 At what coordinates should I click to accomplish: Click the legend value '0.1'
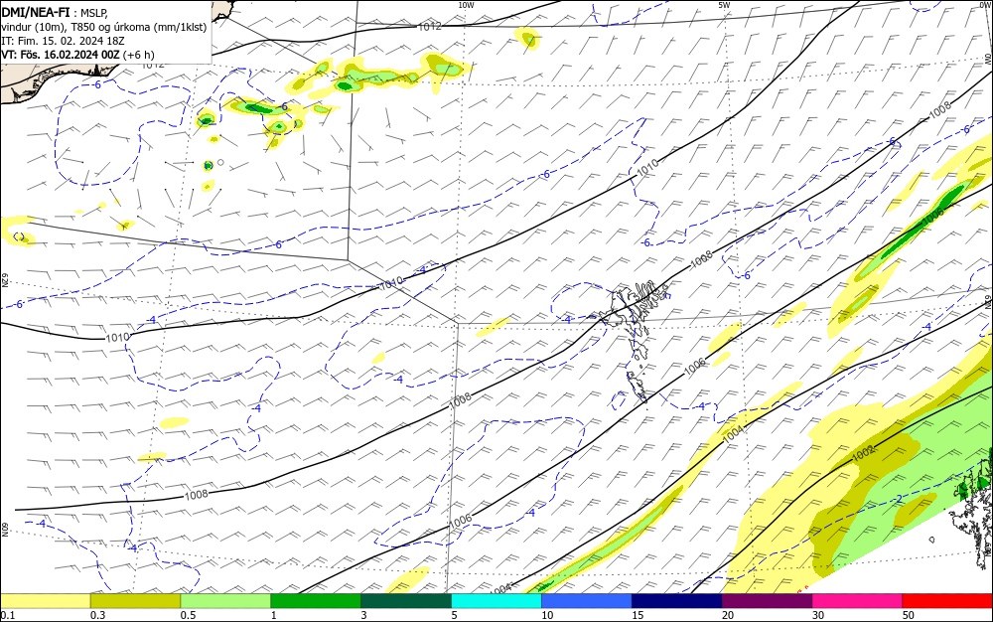tap(8, 615)
